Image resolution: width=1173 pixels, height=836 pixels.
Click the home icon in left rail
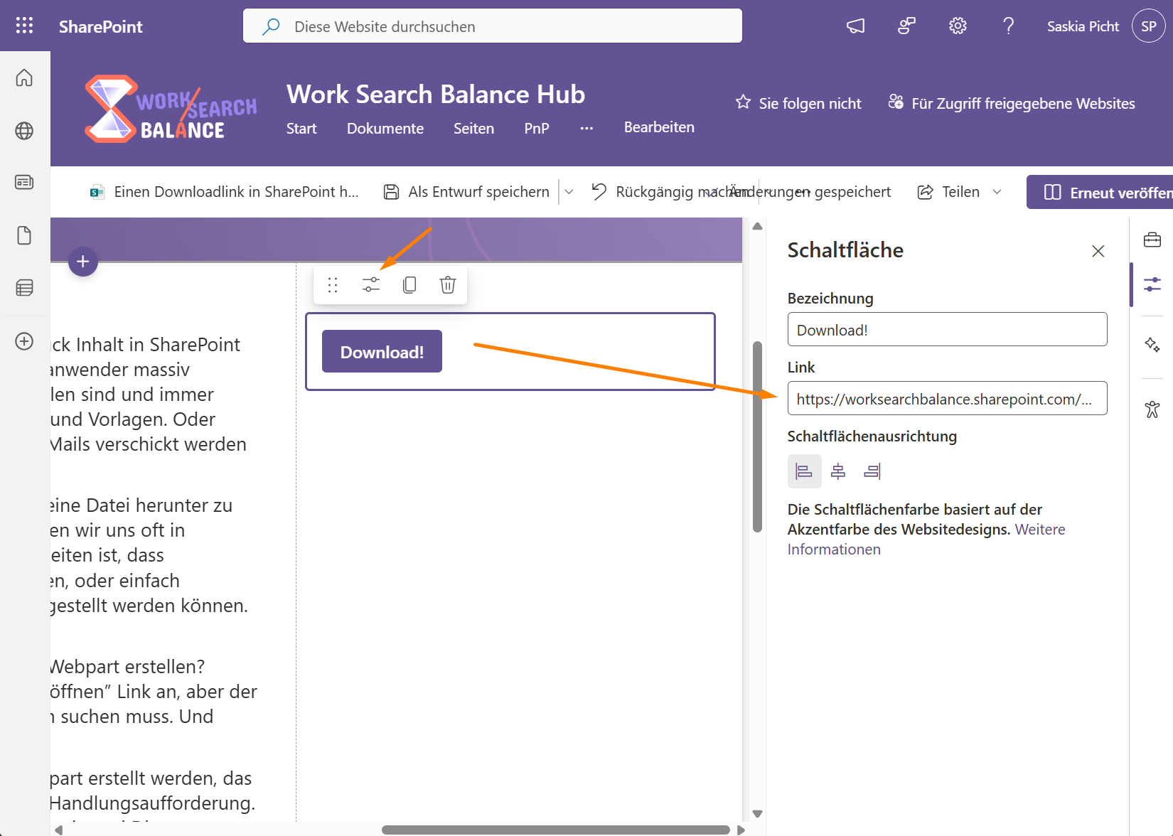point(24,77)
